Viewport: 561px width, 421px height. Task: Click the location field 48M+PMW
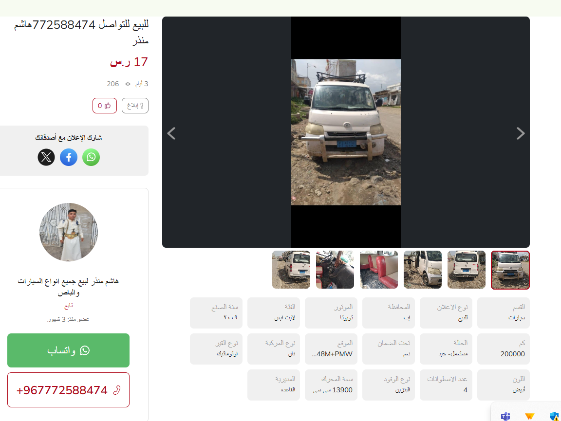[x=331, y=349]
